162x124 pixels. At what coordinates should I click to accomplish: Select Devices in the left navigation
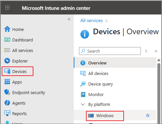point(18,71)
